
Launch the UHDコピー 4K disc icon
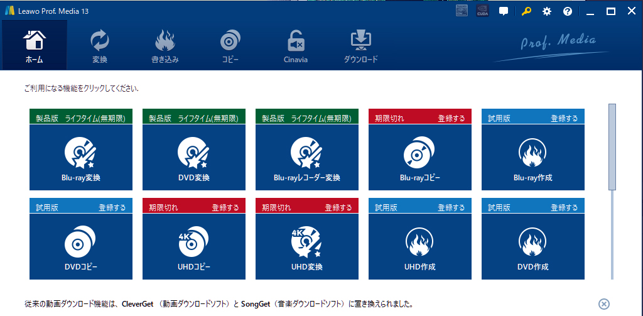(194, 242)
